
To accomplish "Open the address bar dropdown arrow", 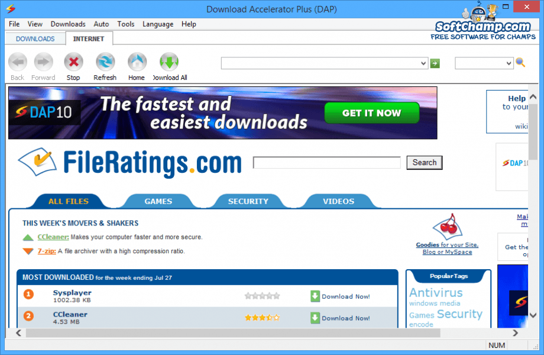I will click(x=423, y=63).
